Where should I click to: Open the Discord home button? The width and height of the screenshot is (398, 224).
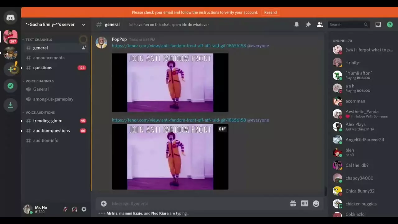(x=10, y=18)
